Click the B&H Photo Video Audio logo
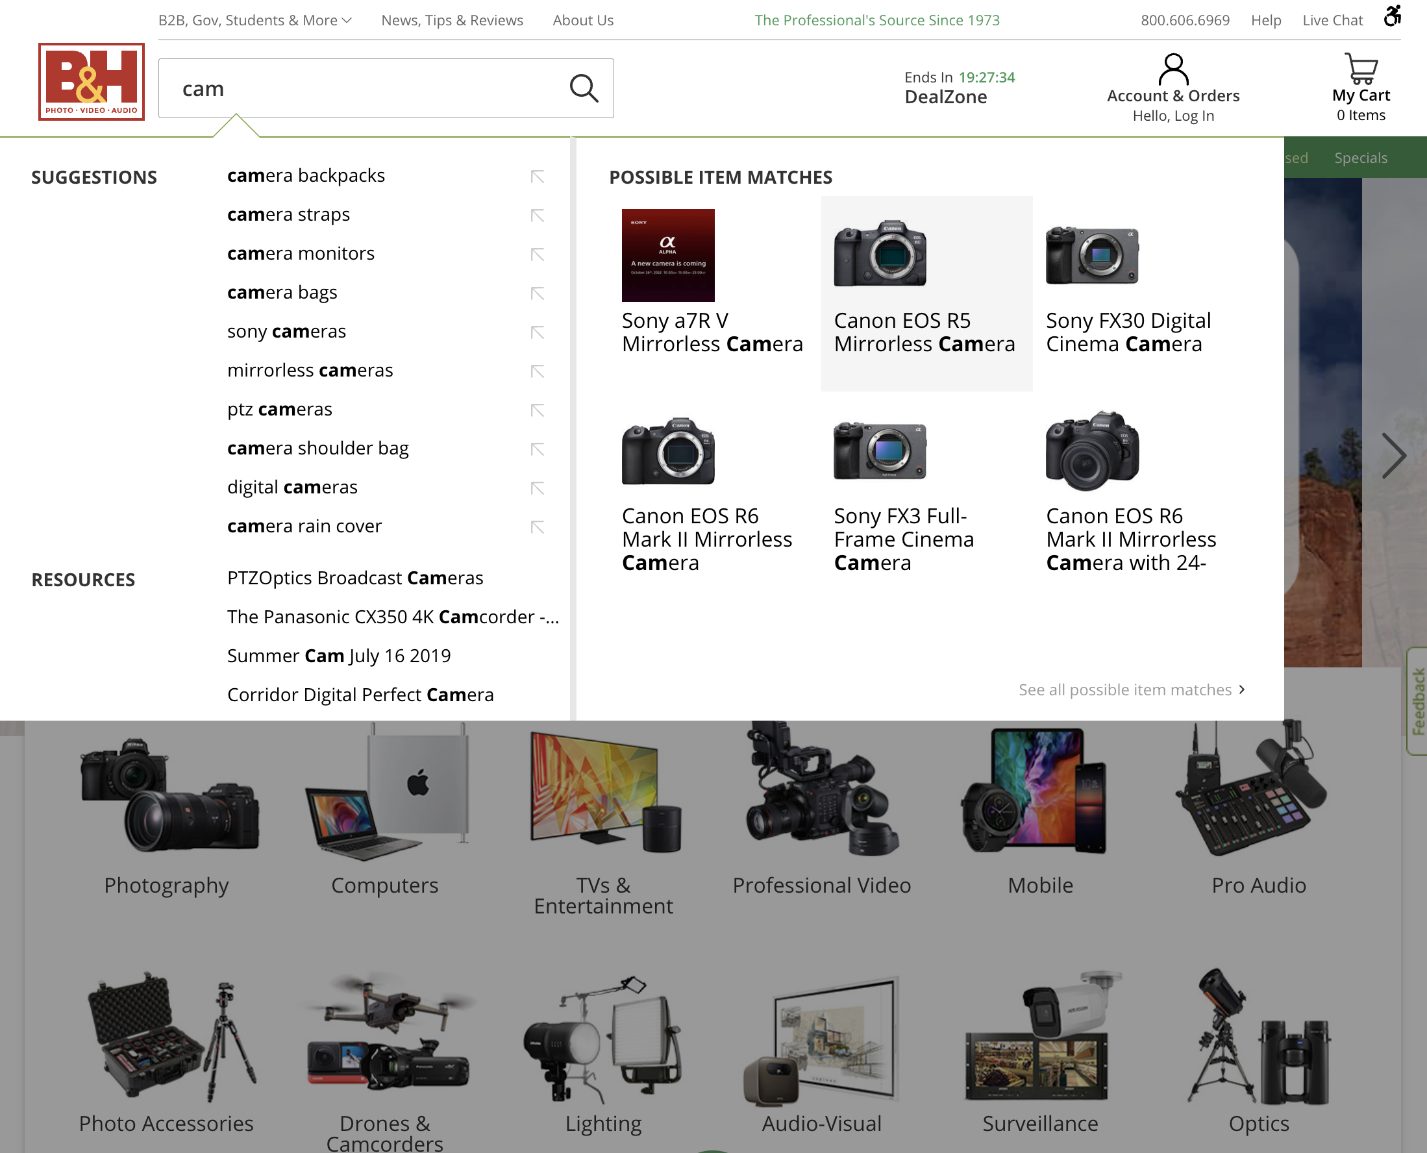This screenshot has height=1153, width=1427. (x=92, y=82)
